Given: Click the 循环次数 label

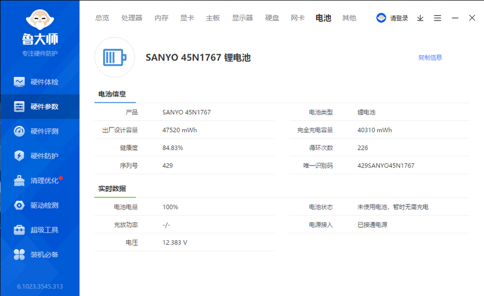Looking at the screenshot, I should pyautogui.click(x=321, y=148).
